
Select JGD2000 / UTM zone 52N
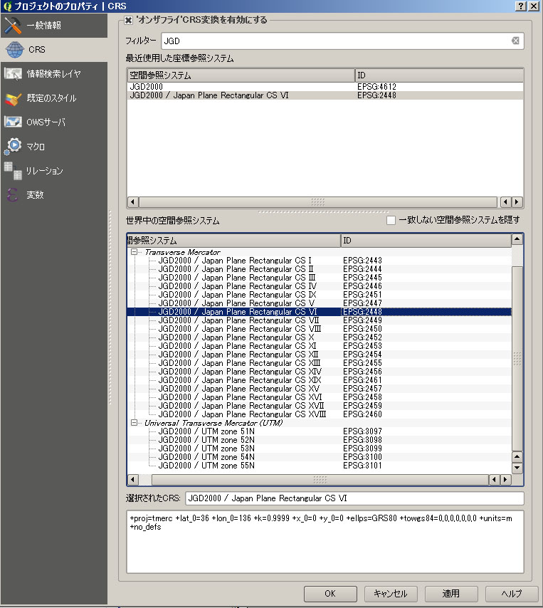[206, 440]
